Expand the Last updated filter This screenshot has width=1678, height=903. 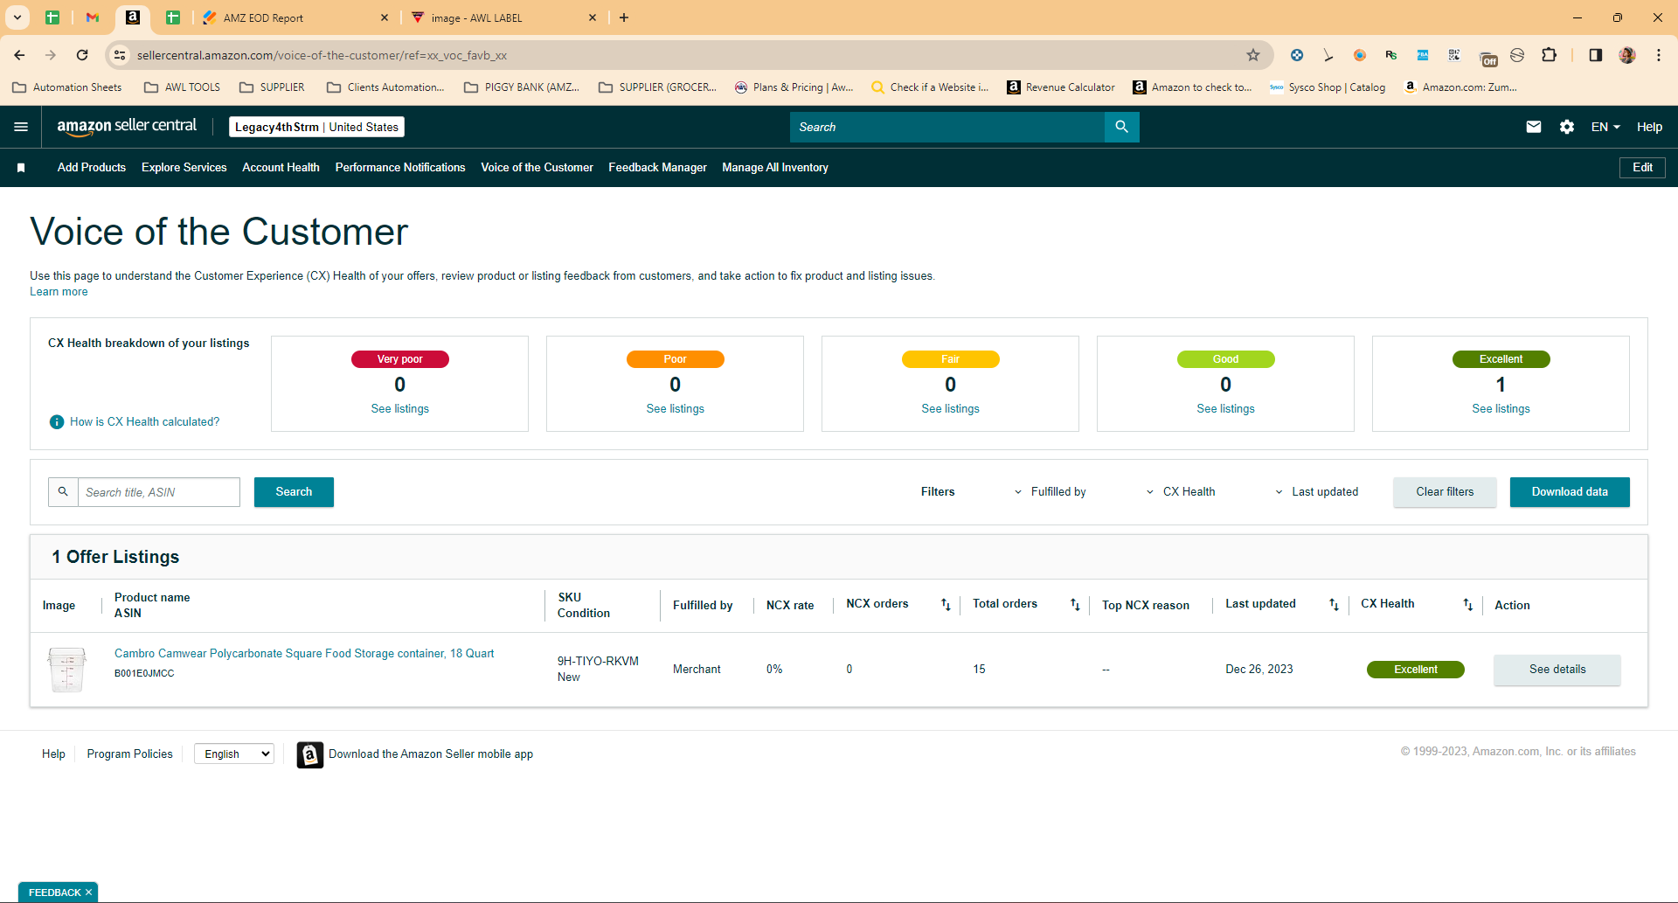coord(1316,492)
